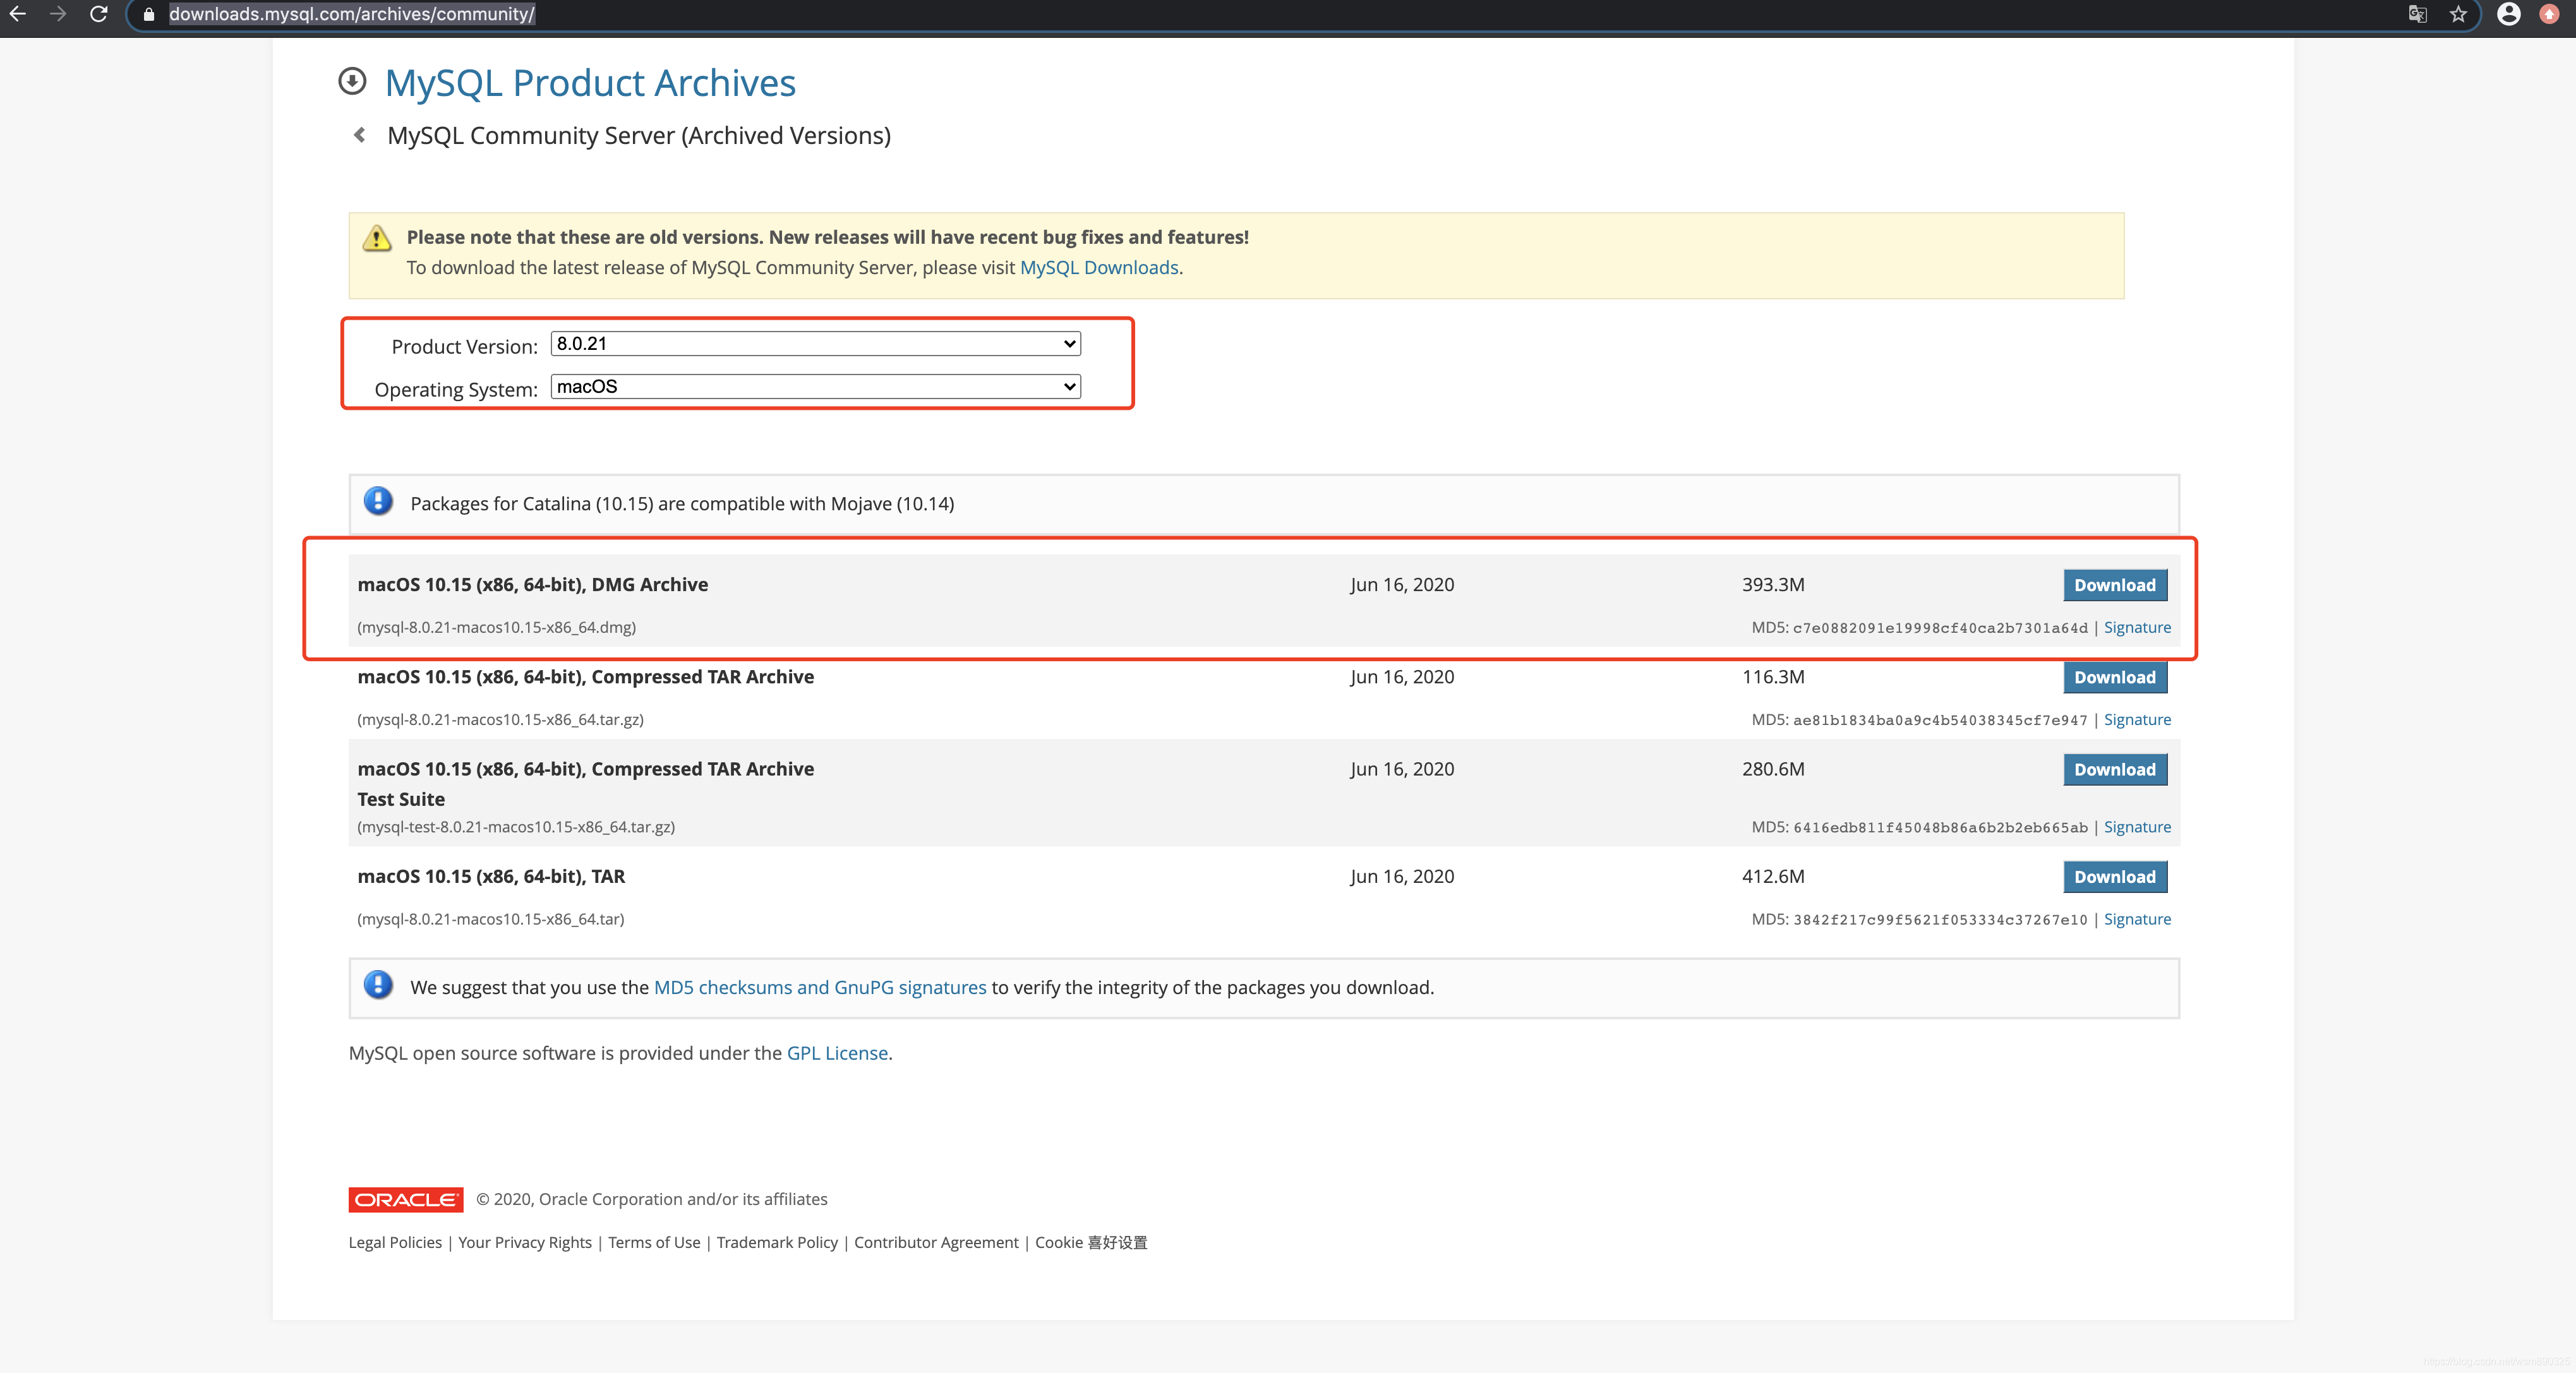The width and height of the screenshot is (2576, 1373).
Task: Click the MySQL Product Archives download icon
Action: 352,81
